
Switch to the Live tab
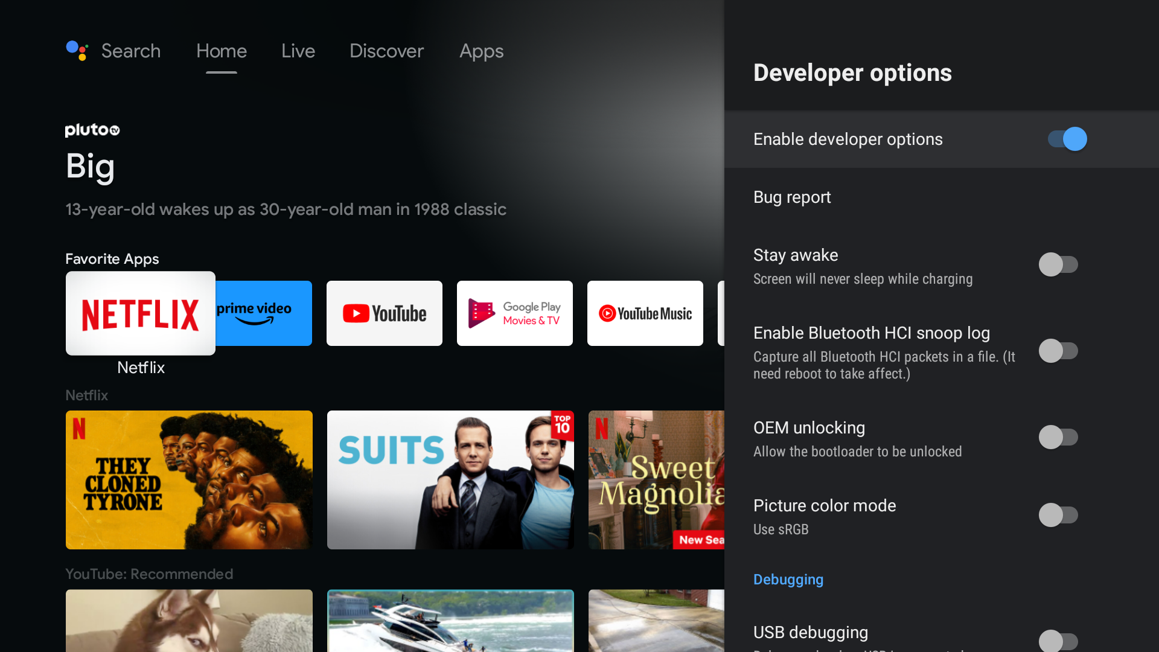pos(298,51)
